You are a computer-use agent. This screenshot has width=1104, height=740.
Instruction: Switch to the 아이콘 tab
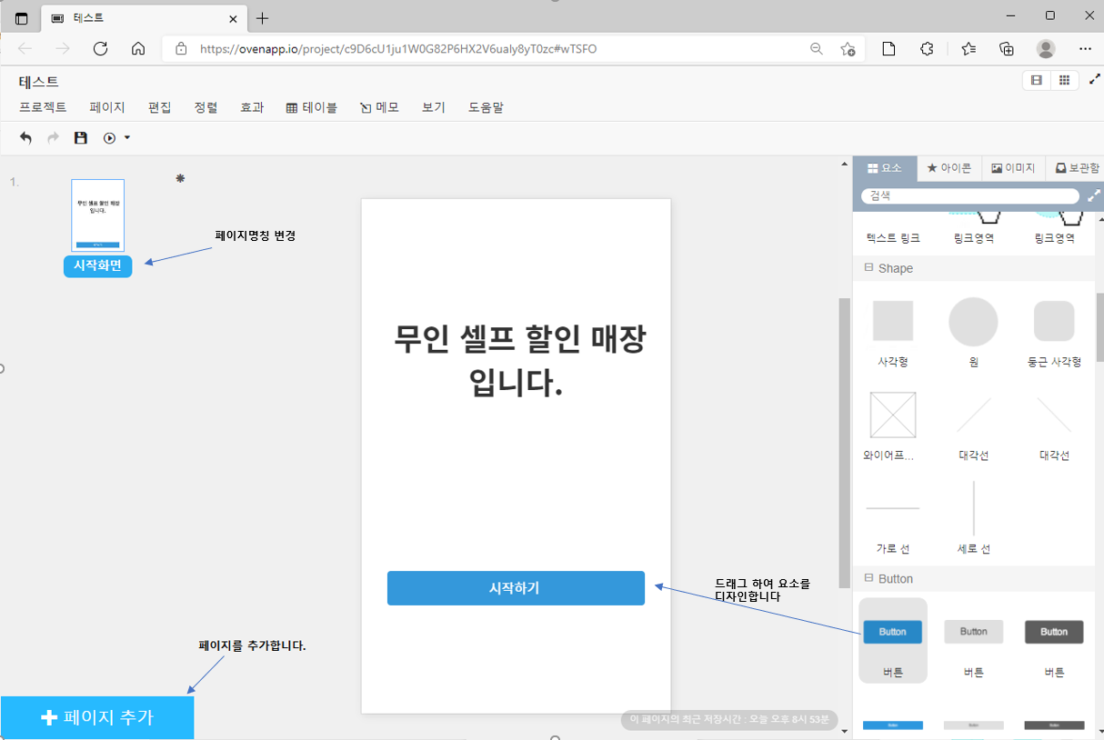(x=948, y=168)
